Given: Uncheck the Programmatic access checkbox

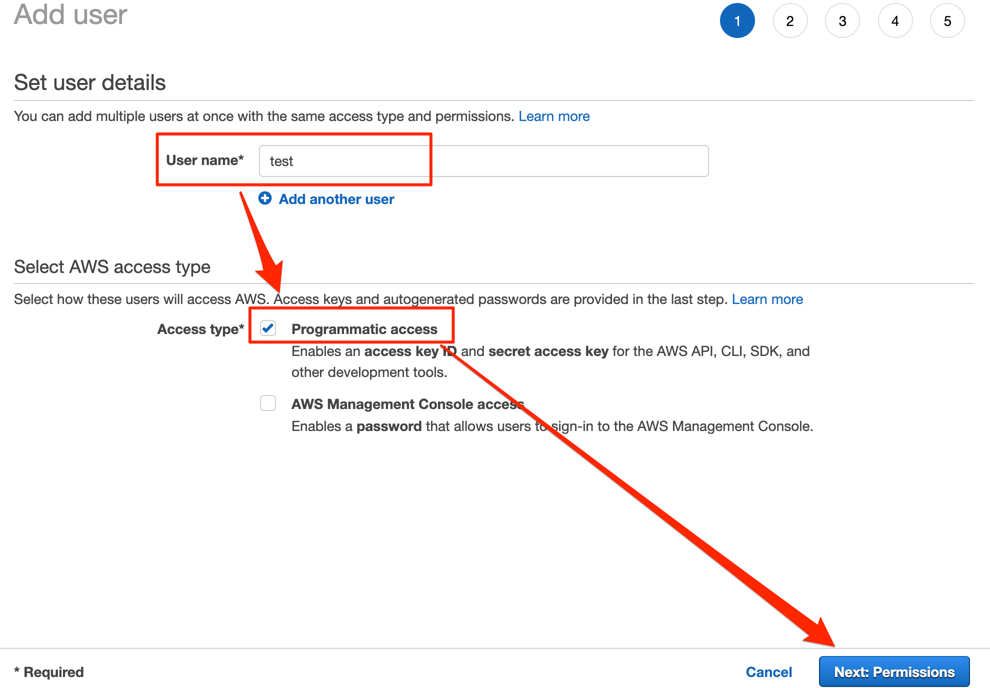Looking at the screenshot, I should point(268,328).
